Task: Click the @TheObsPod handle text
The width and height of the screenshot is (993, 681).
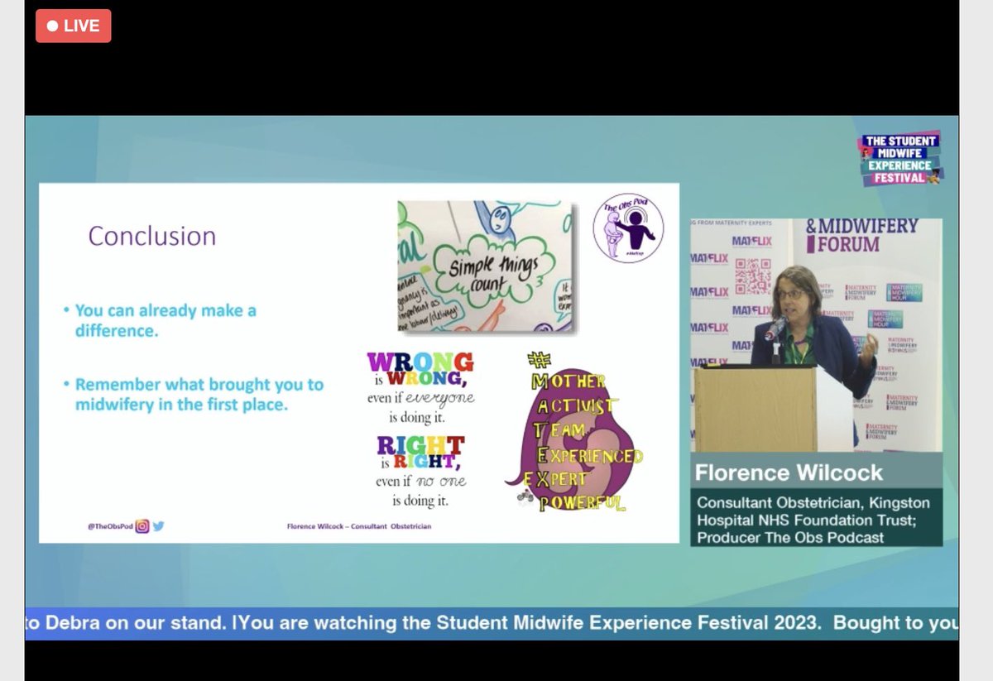Action: click(x=111, y=525)
